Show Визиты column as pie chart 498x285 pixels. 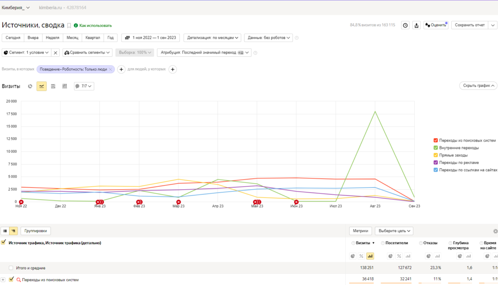click(353, 256)
